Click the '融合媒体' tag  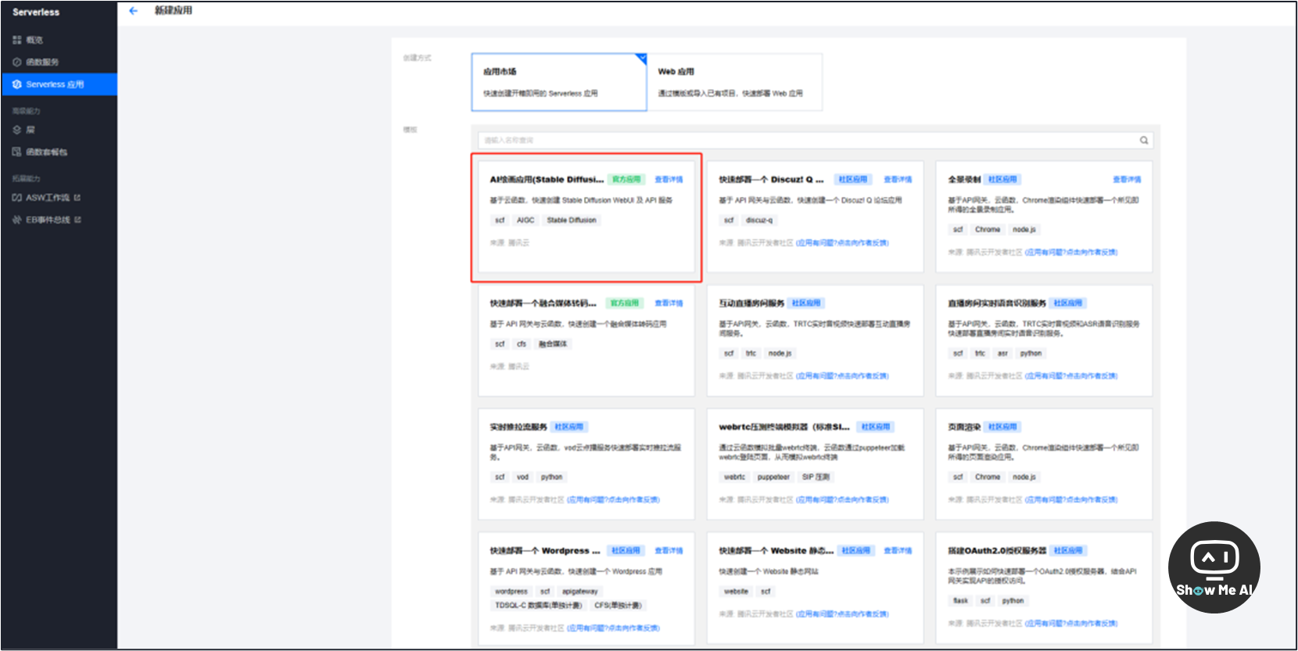(553, 344)
